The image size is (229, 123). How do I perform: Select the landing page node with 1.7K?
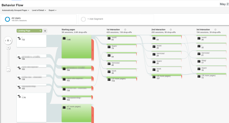tap(31, 108)
